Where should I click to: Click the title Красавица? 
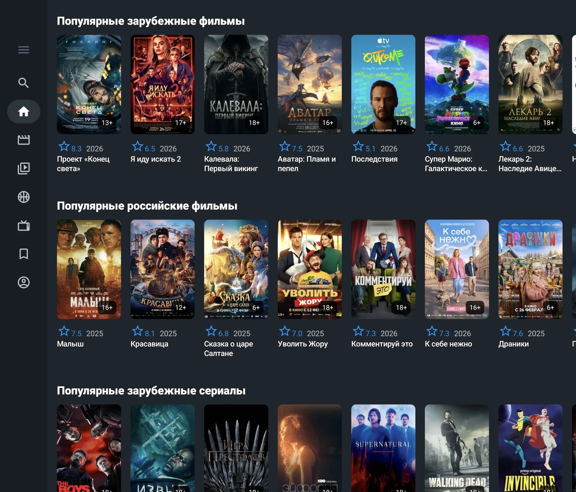[149, 344]
